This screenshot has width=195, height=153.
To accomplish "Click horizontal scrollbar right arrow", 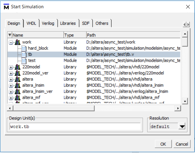I will (178, 108).
